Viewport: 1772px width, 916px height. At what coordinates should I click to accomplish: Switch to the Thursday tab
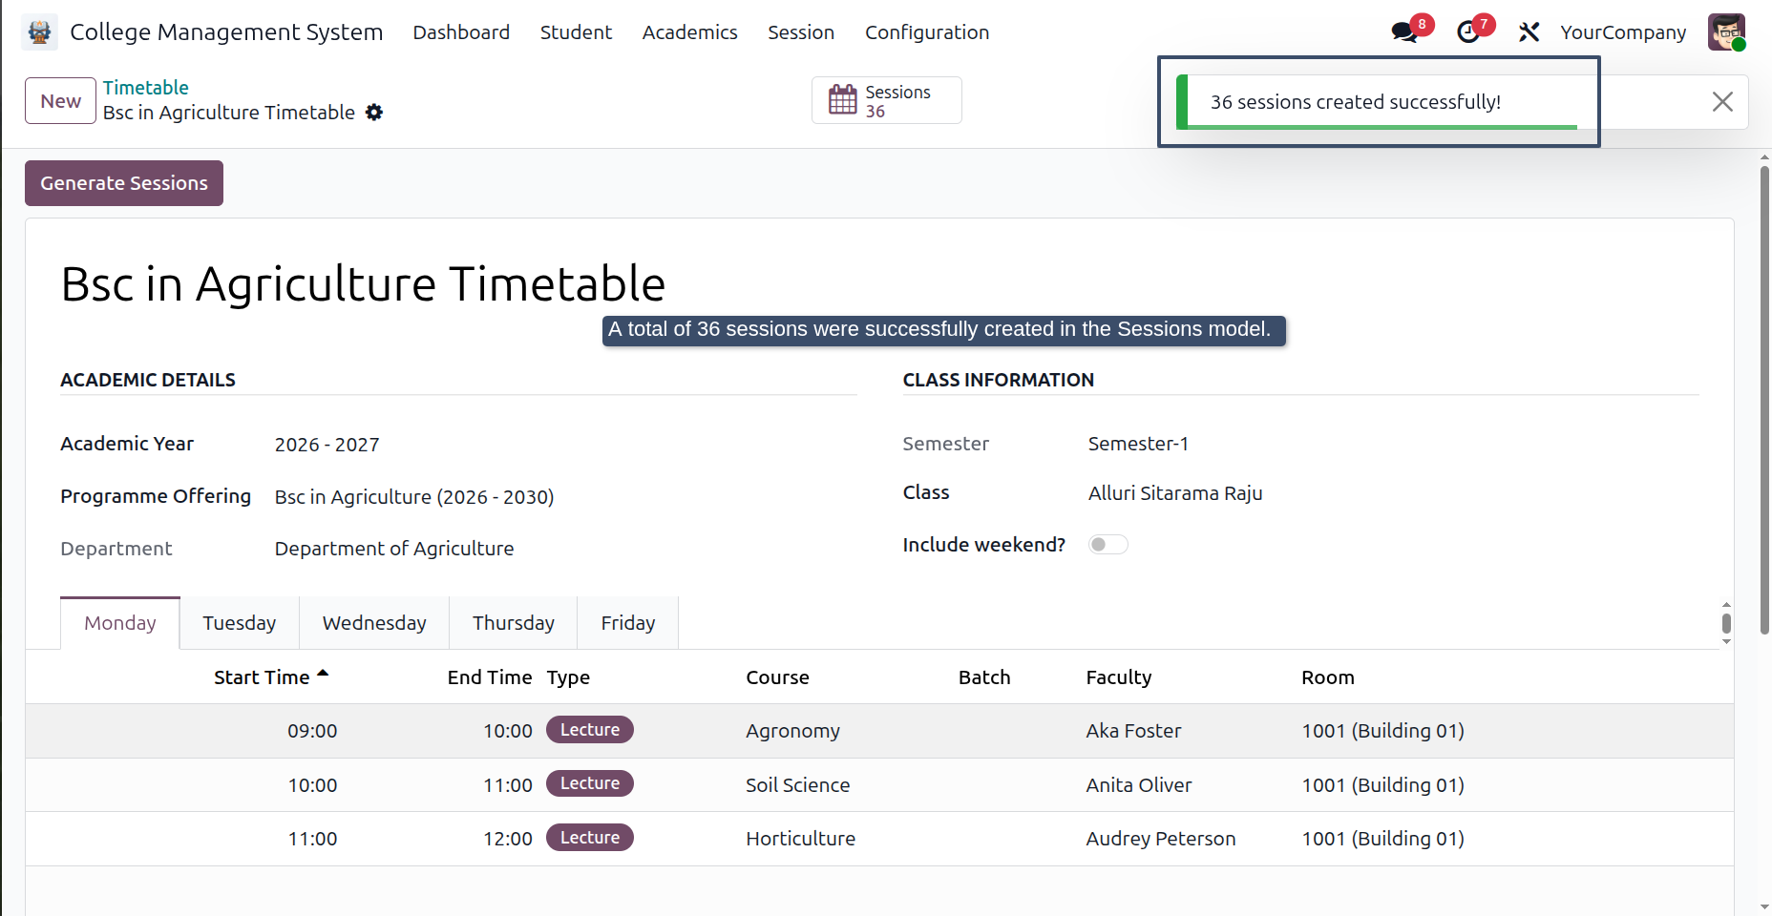click(514, 623)
